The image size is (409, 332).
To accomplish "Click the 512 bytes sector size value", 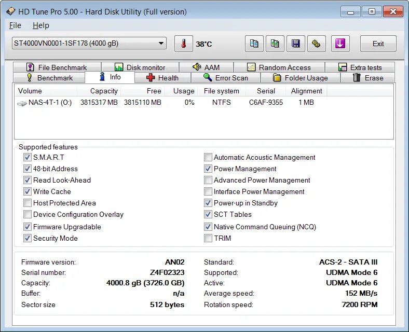I will pos(167,305).
